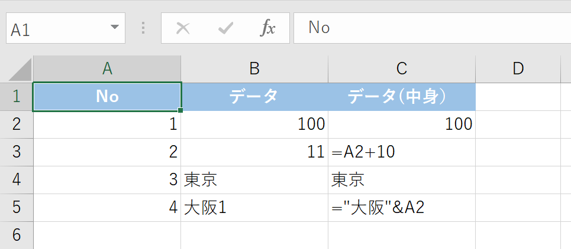Image resolution: width=571 pixels, height=249 pixels.
Task: Select column B header
Action: pyautogui.click(x=254, y=69)
